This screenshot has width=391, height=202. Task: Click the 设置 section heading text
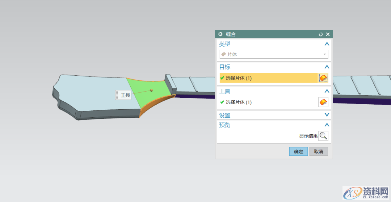pyautogui.click(x=225, y=115)
